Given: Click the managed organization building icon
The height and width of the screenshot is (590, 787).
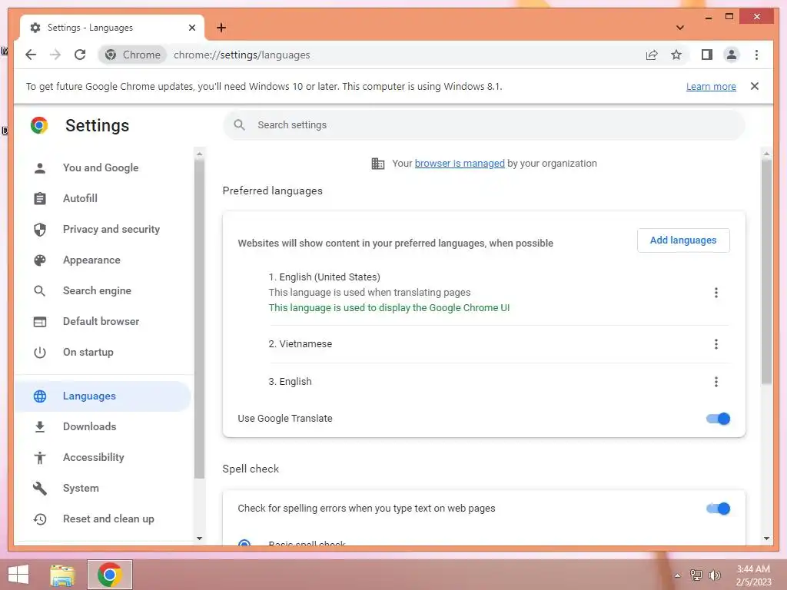Looking at the screenshot, I should tap(378, 164).
